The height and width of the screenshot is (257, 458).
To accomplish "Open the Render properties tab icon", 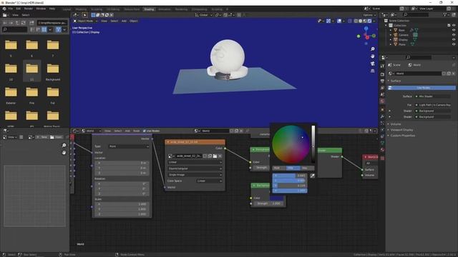I will point(382,74).
